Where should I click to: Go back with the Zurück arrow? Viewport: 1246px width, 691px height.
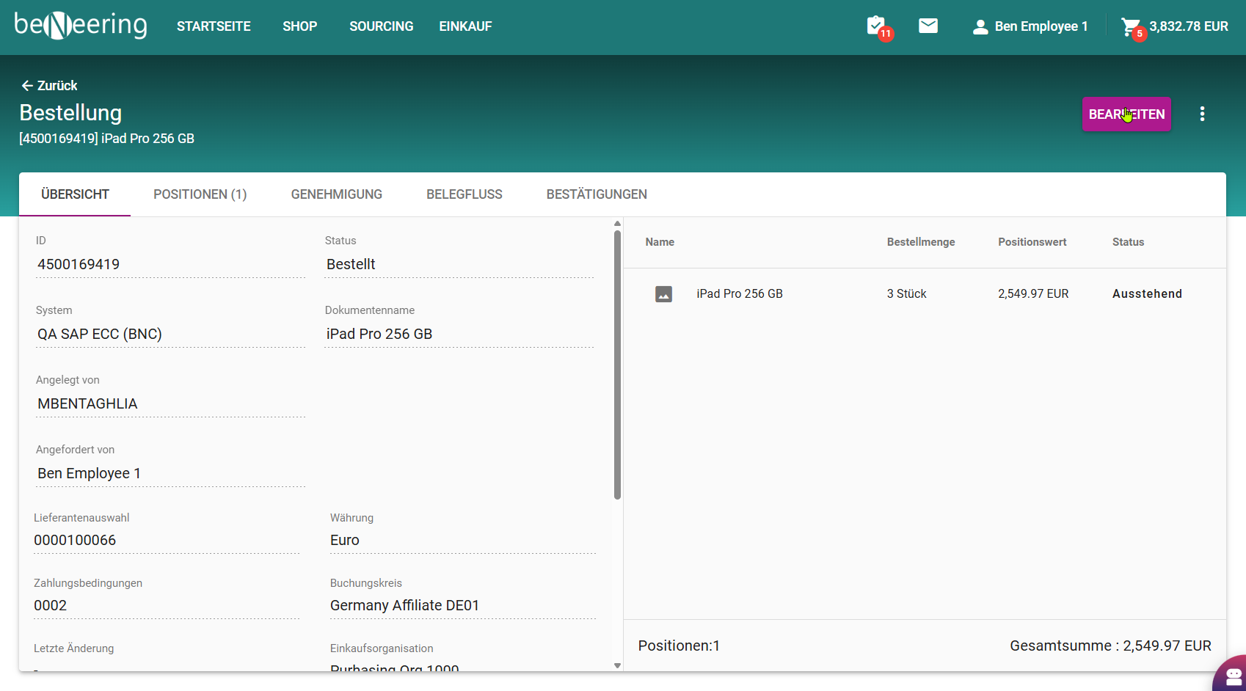click(49, 86)
